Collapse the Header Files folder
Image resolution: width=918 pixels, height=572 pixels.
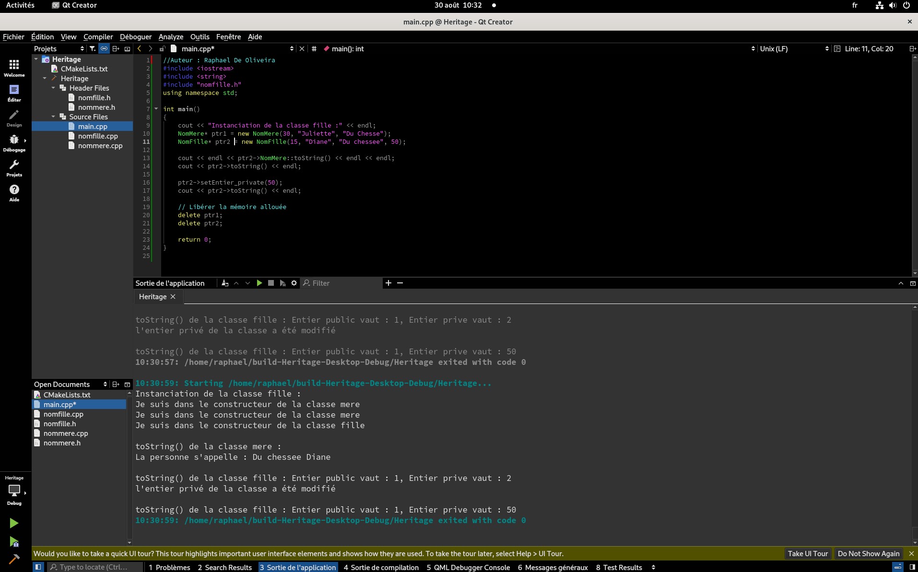(53, 88)
